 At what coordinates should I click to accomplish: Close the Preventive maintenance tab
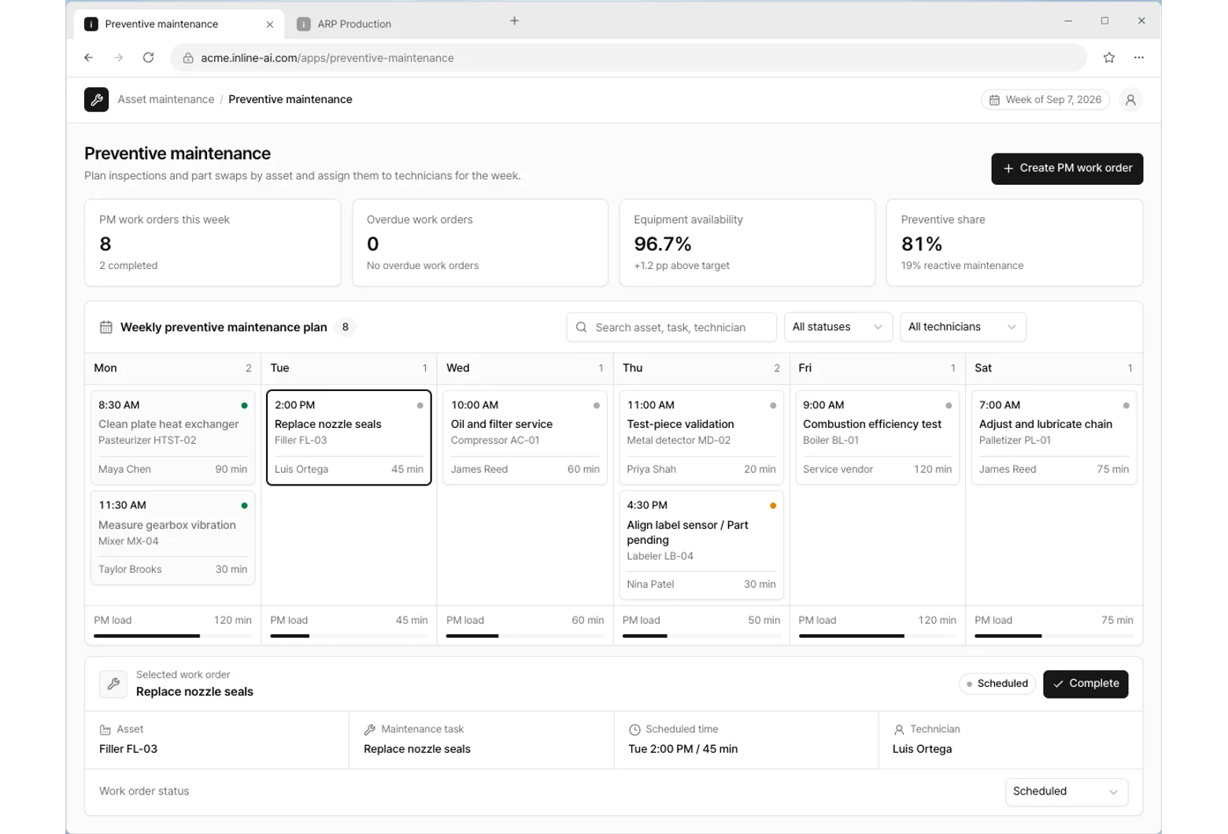pos(270,24)
